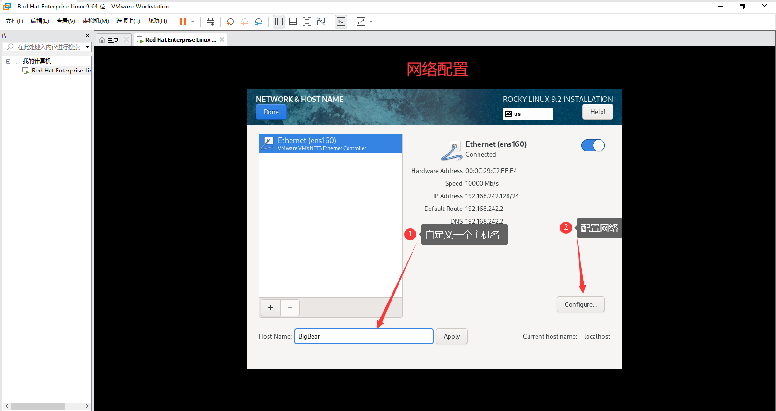Viewport: 776px width, 411px height.
Task: Collapse the 我的计算机 tree node
Action: (x=8, y=61)
